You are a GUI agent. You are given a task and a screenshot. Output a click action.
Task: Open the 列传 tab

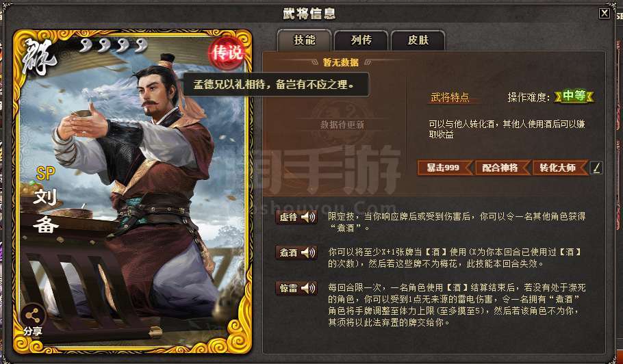tap(361, 40)
